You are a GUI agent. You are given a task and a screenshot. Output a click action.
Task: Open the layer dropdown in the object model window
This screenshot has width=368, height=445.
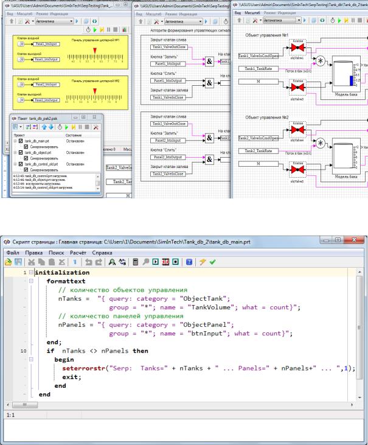point(299,20)
